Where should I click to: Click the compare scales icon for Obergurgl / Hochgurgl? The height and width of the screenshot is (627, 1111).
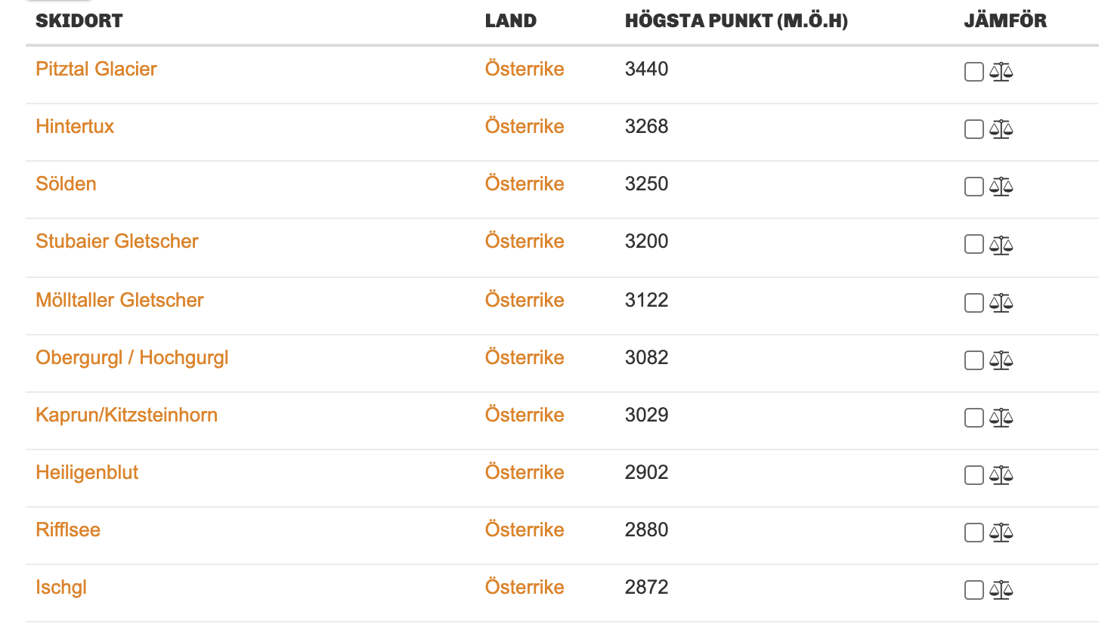tap(1001, 360)
